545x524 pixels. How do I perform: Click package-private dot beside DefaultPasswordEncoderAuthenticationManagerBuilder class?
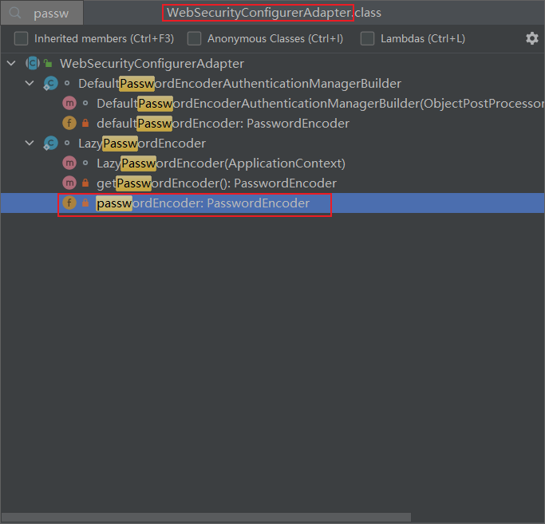[x=67, y=84]
